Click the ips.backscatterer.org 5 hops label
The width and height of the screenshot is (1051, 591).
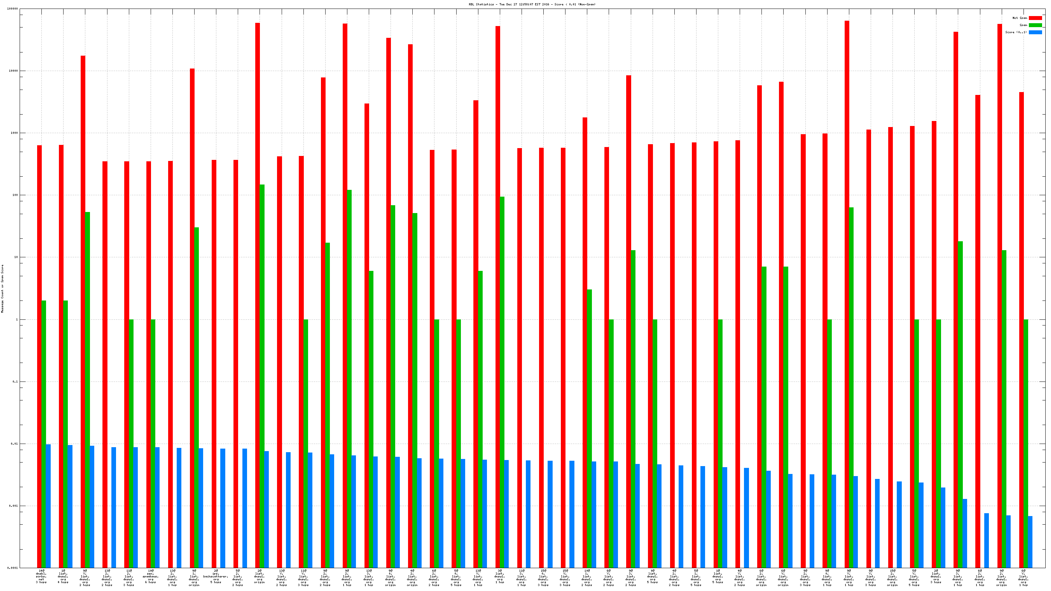coord(216,576)
